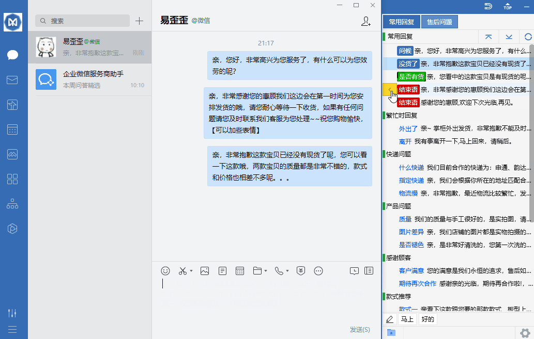Start a call with the phone icon
Screen dimensions: 534x339
[278, 270]
